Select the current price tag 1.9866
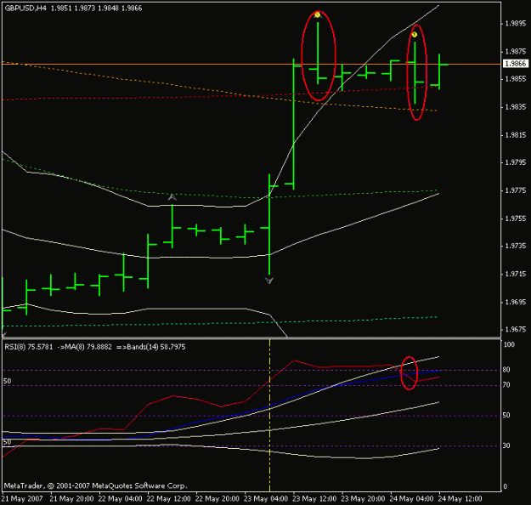 click(x=516, y=64)
